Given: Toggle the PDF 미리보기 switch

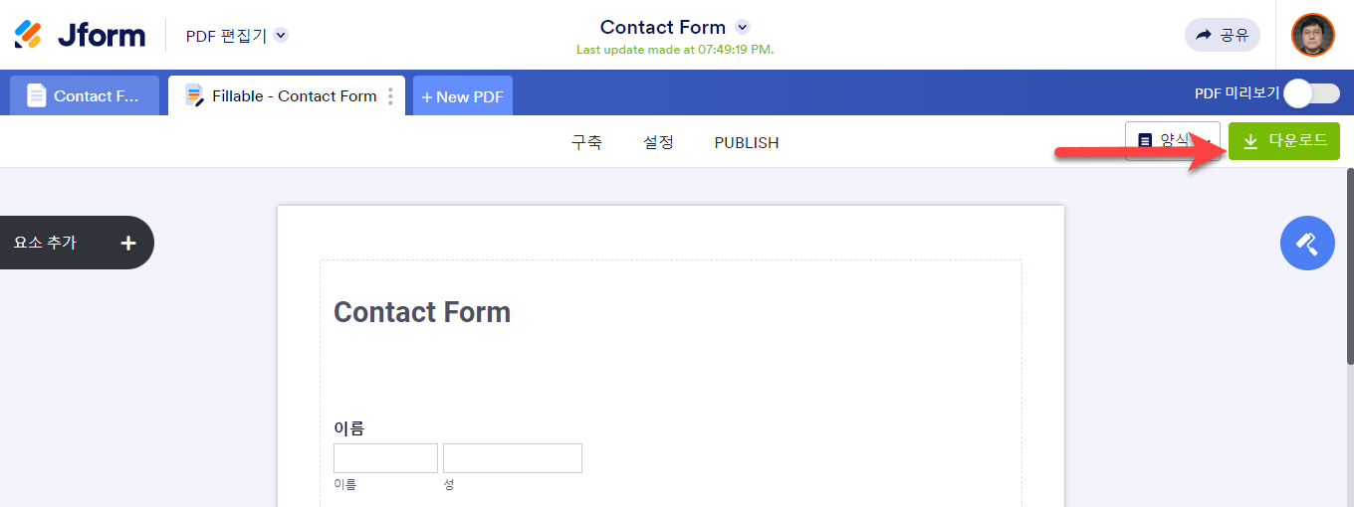Looking at the screenshot, I should 1310,94.
